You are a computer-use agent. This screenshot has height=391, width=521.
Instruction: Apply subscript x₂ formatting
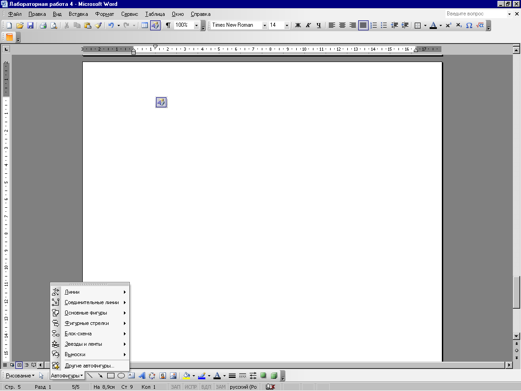tap(459, 25)
